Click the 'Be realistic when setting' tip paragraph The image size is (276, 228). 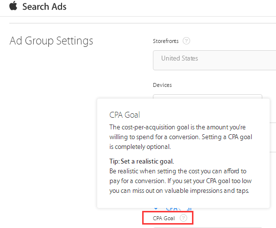180,181
